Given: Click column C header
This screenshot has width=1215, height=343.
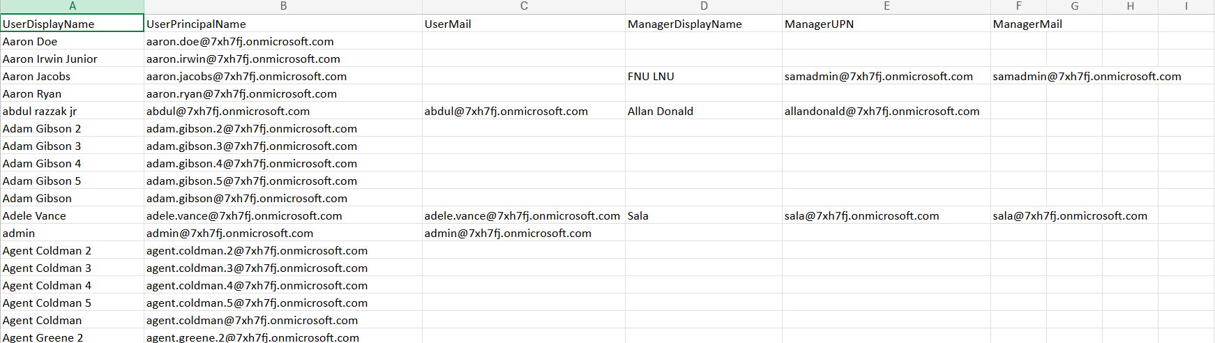Looking at the screenshot, I should pyautogui.click(x=523, y=6).
